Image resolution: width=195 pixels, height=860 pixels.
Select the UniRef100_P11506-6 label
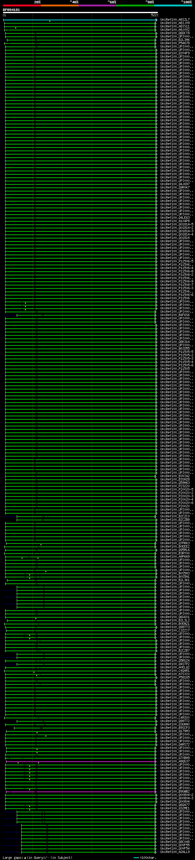[x=177, y=295]
